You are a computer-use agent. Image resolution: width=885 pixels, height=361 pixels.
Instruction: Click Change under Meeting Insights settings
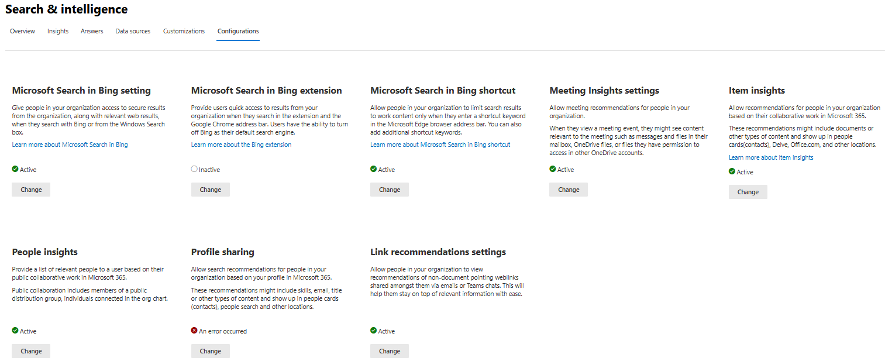pyautogui.click(x=568, y=189)
